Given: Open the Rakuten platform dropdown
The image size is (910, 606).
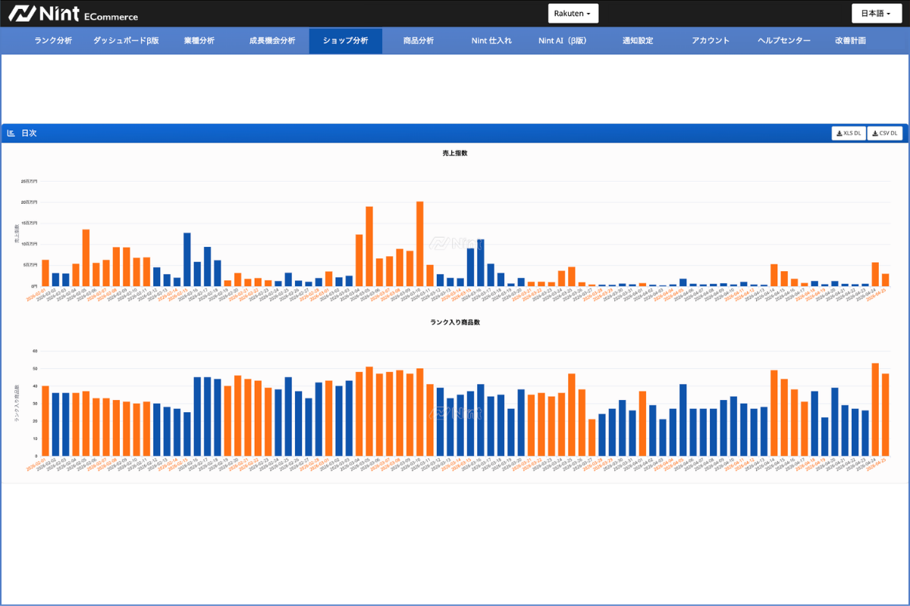Looking at the screenshot, I should [x=573, y=14].
